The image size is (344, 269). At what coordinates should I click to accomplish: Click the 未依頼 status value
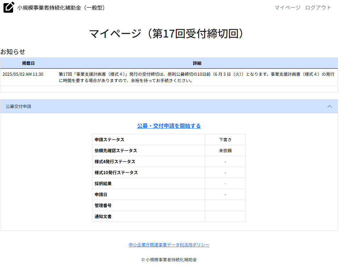click(x=225, y=151)
